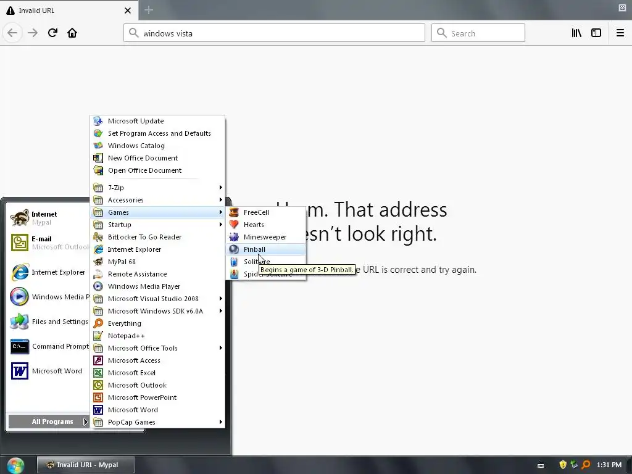Reload the current page
The height and width of the screenshot is (474, 632).
click(x=53, y=33)
